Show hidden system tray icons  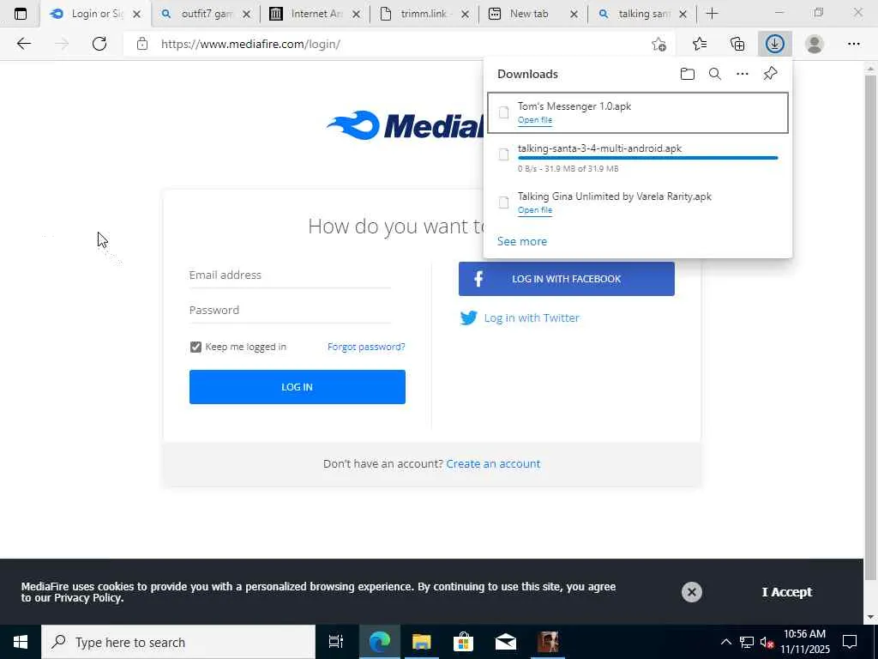point(725,642)
